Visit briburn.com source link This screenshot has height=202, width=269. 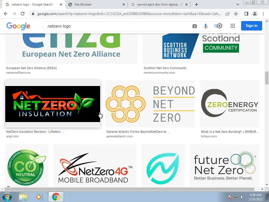tap(209, 137)
